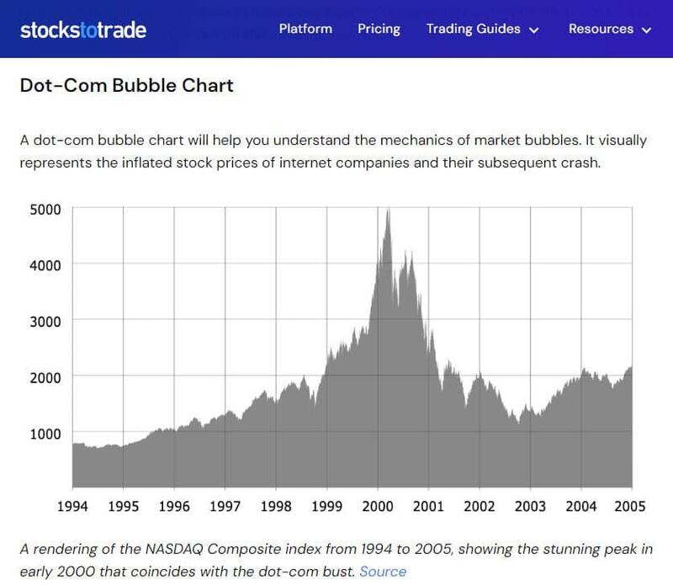Go to the Pricing page
The width and height of the screenshot is (673, 586).
pyautogui.click(x=379, y=29)
